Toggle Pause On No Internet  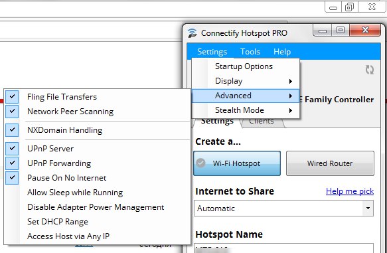[97, 178]
